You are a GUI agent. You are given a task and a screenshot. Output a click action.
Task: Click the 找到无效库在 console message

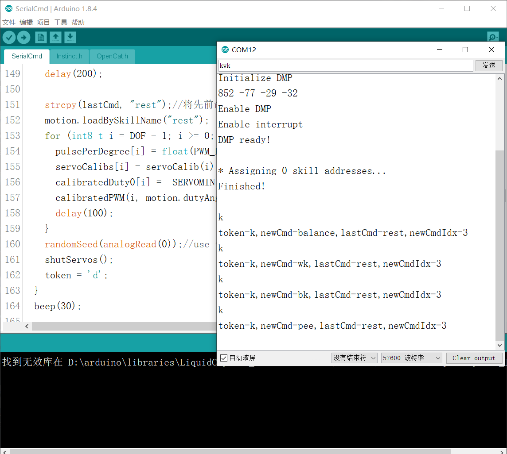coord(109,362)
